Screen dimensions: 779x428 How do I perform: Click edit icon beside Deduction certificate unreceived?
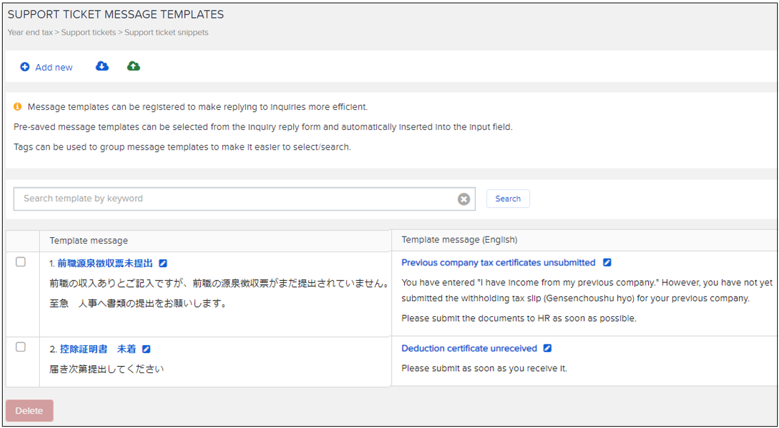547,348
